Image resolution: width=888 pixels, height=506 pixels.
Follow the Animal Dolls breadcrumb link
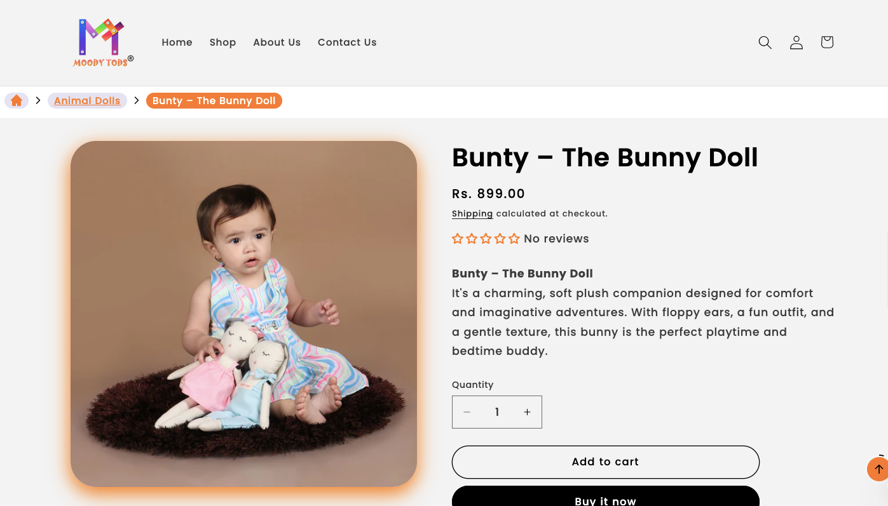[x=87, y=101]
